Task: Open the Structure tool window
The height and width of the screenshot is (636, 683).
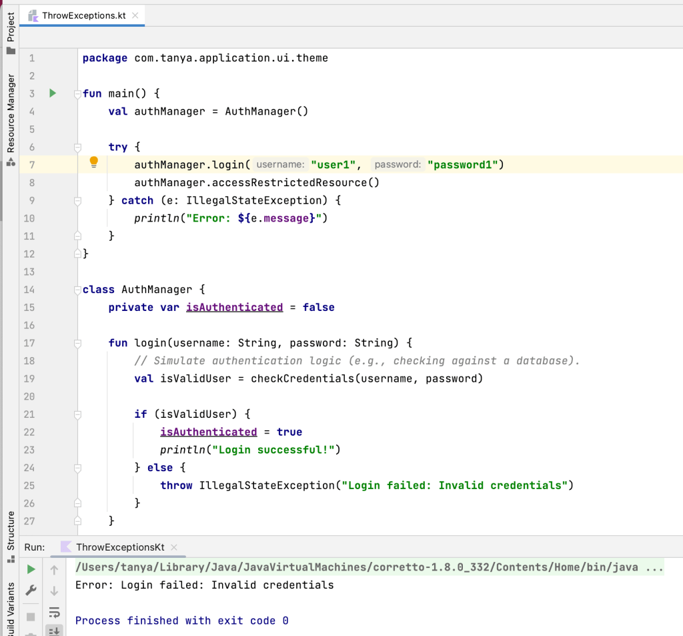Action: (10, 531)
